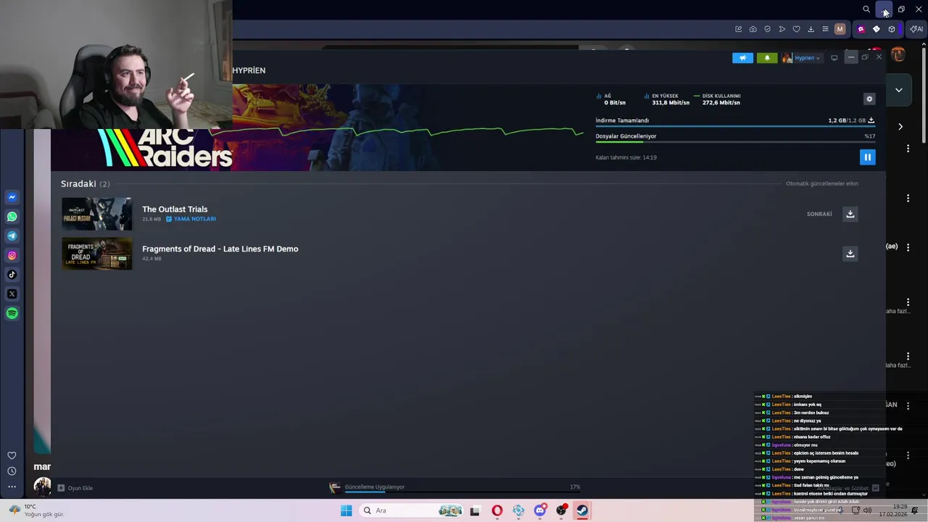This screenshot has height=522, width=928.
Task: Select The Outlast Trials thumbnail
Action: [x=96, y=214]
